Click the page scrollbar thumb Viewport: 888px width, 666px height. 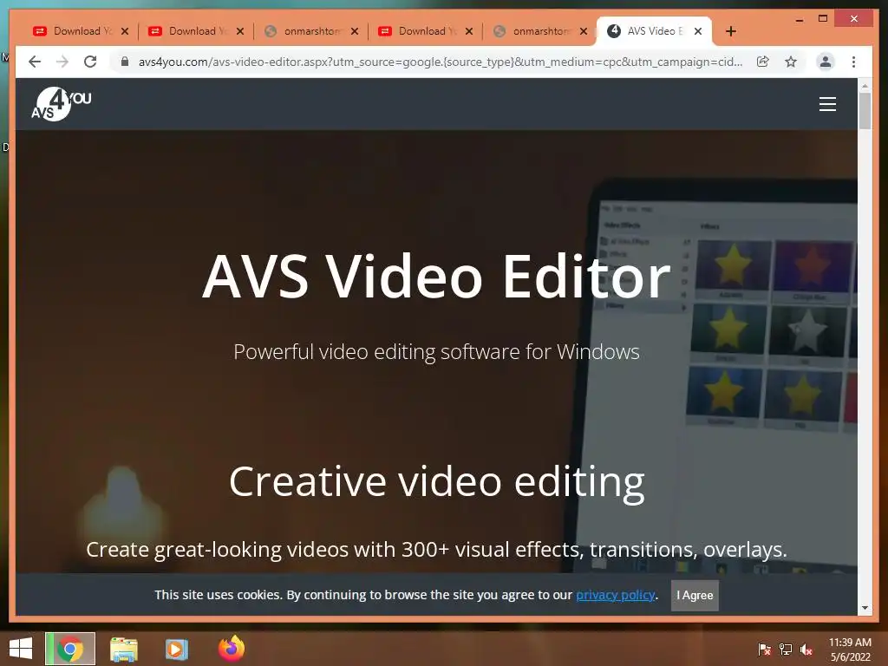(x=865, y=111)
